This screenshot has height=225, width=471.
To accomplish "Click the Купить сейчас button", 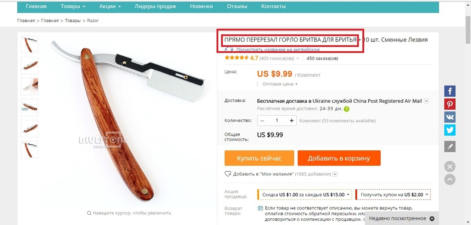I will tap(259, 158).
